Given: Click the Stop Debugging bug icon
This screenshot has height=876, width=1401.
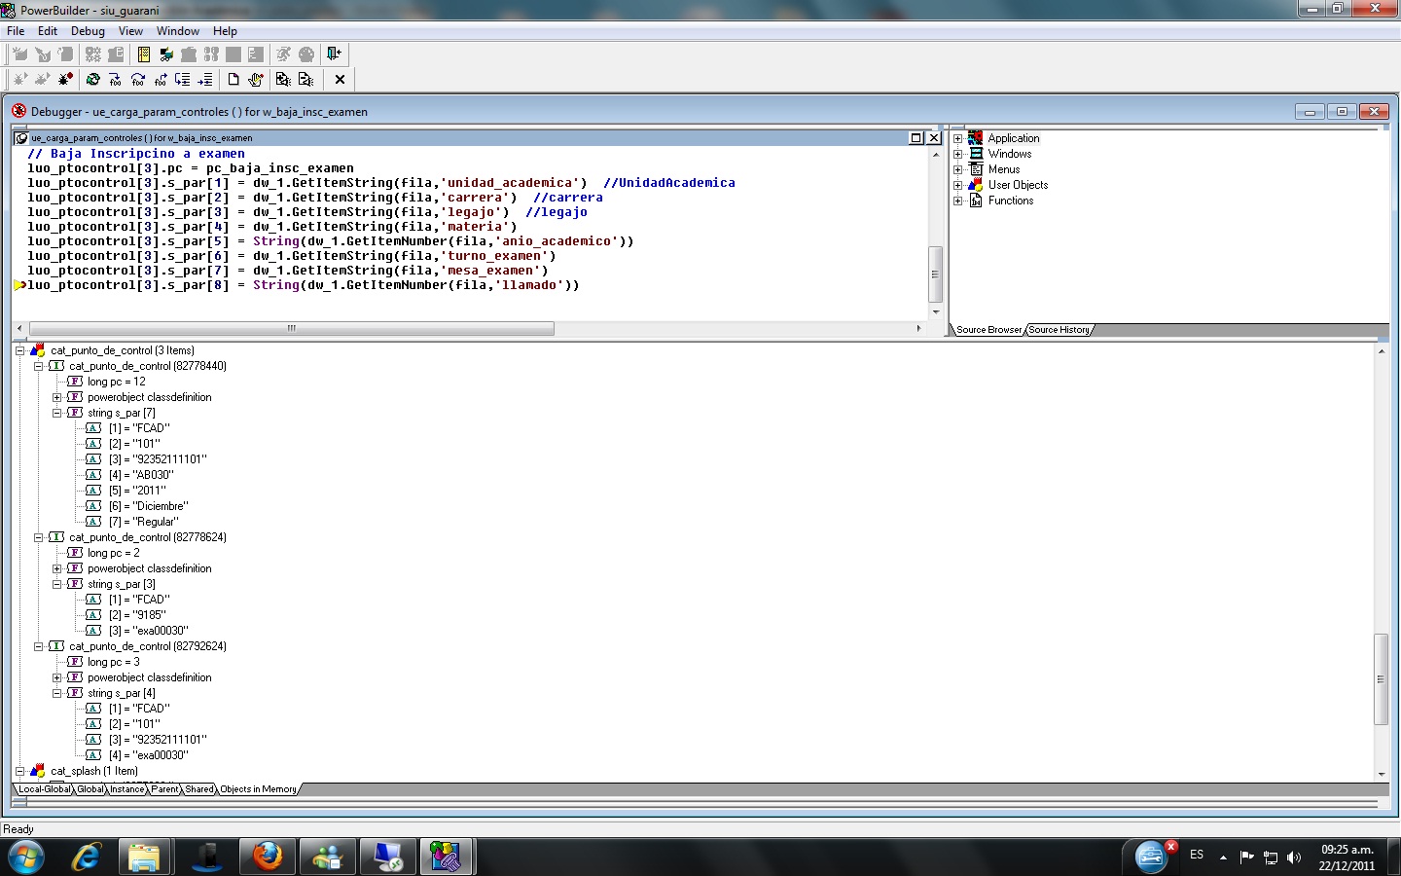Looking at the screenshot, I should click(65, 80).
